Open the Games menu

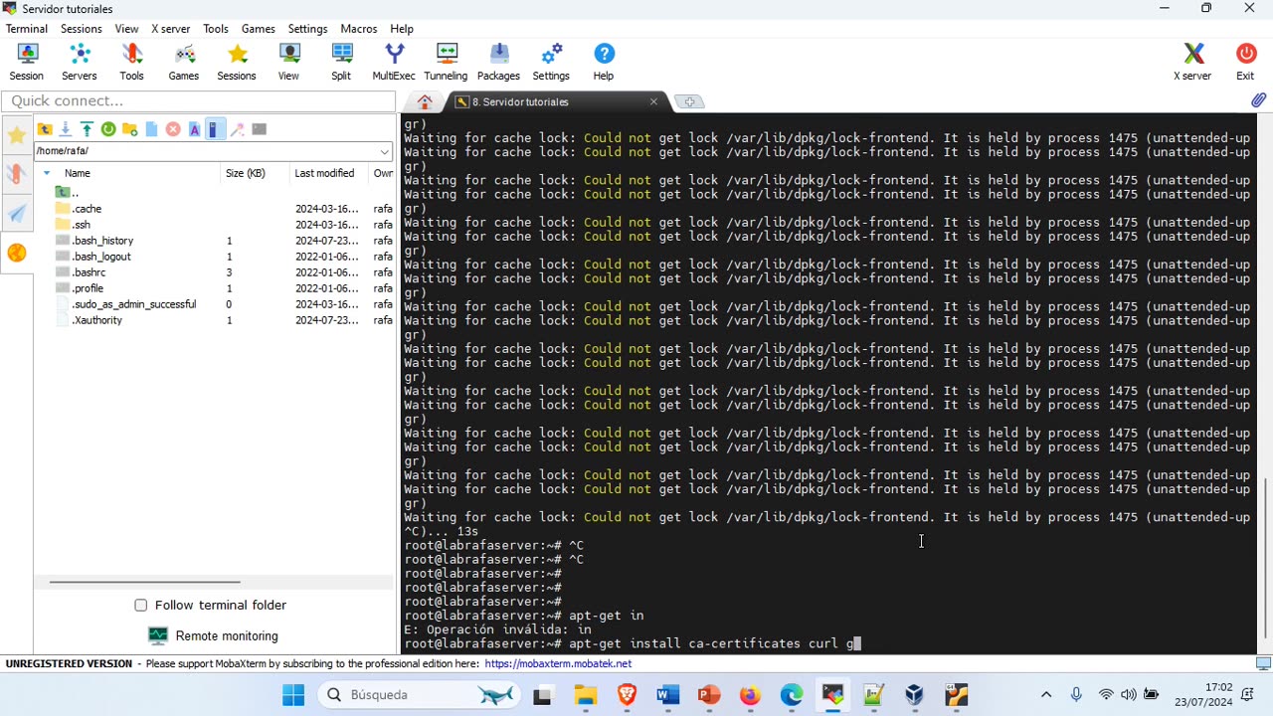coord(259,29)
